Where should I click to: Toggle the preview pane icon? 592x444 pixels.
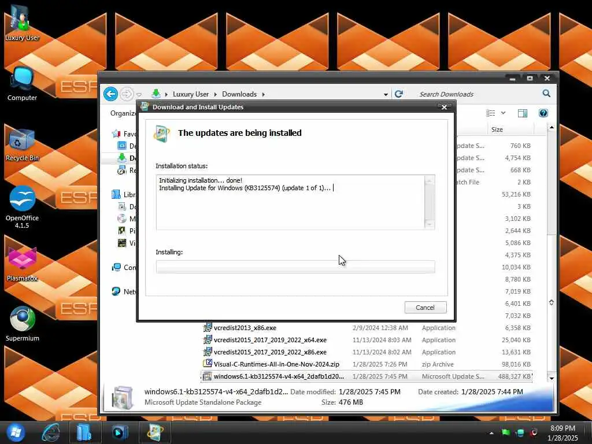(523, 113)
